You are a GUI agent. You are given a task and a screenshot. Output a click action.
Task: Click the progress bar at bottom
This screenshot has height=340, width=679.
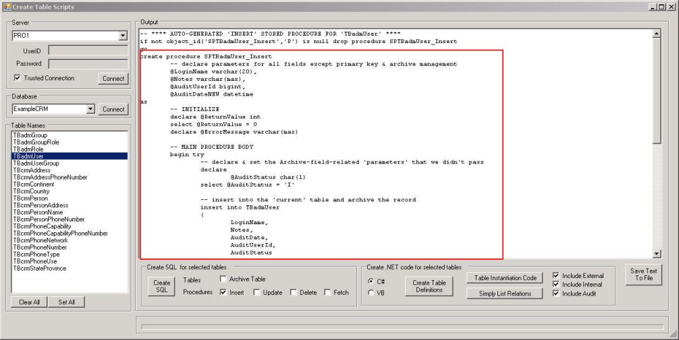point(402,327)
